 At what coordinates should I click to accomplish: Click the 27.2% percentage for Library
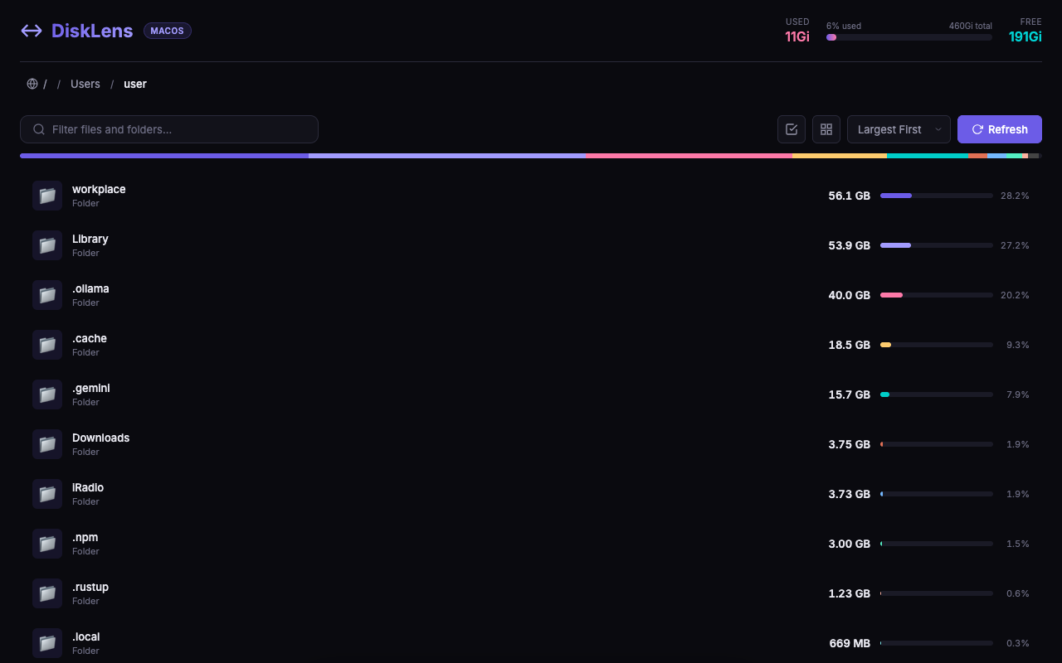[x=1015, y=245]
